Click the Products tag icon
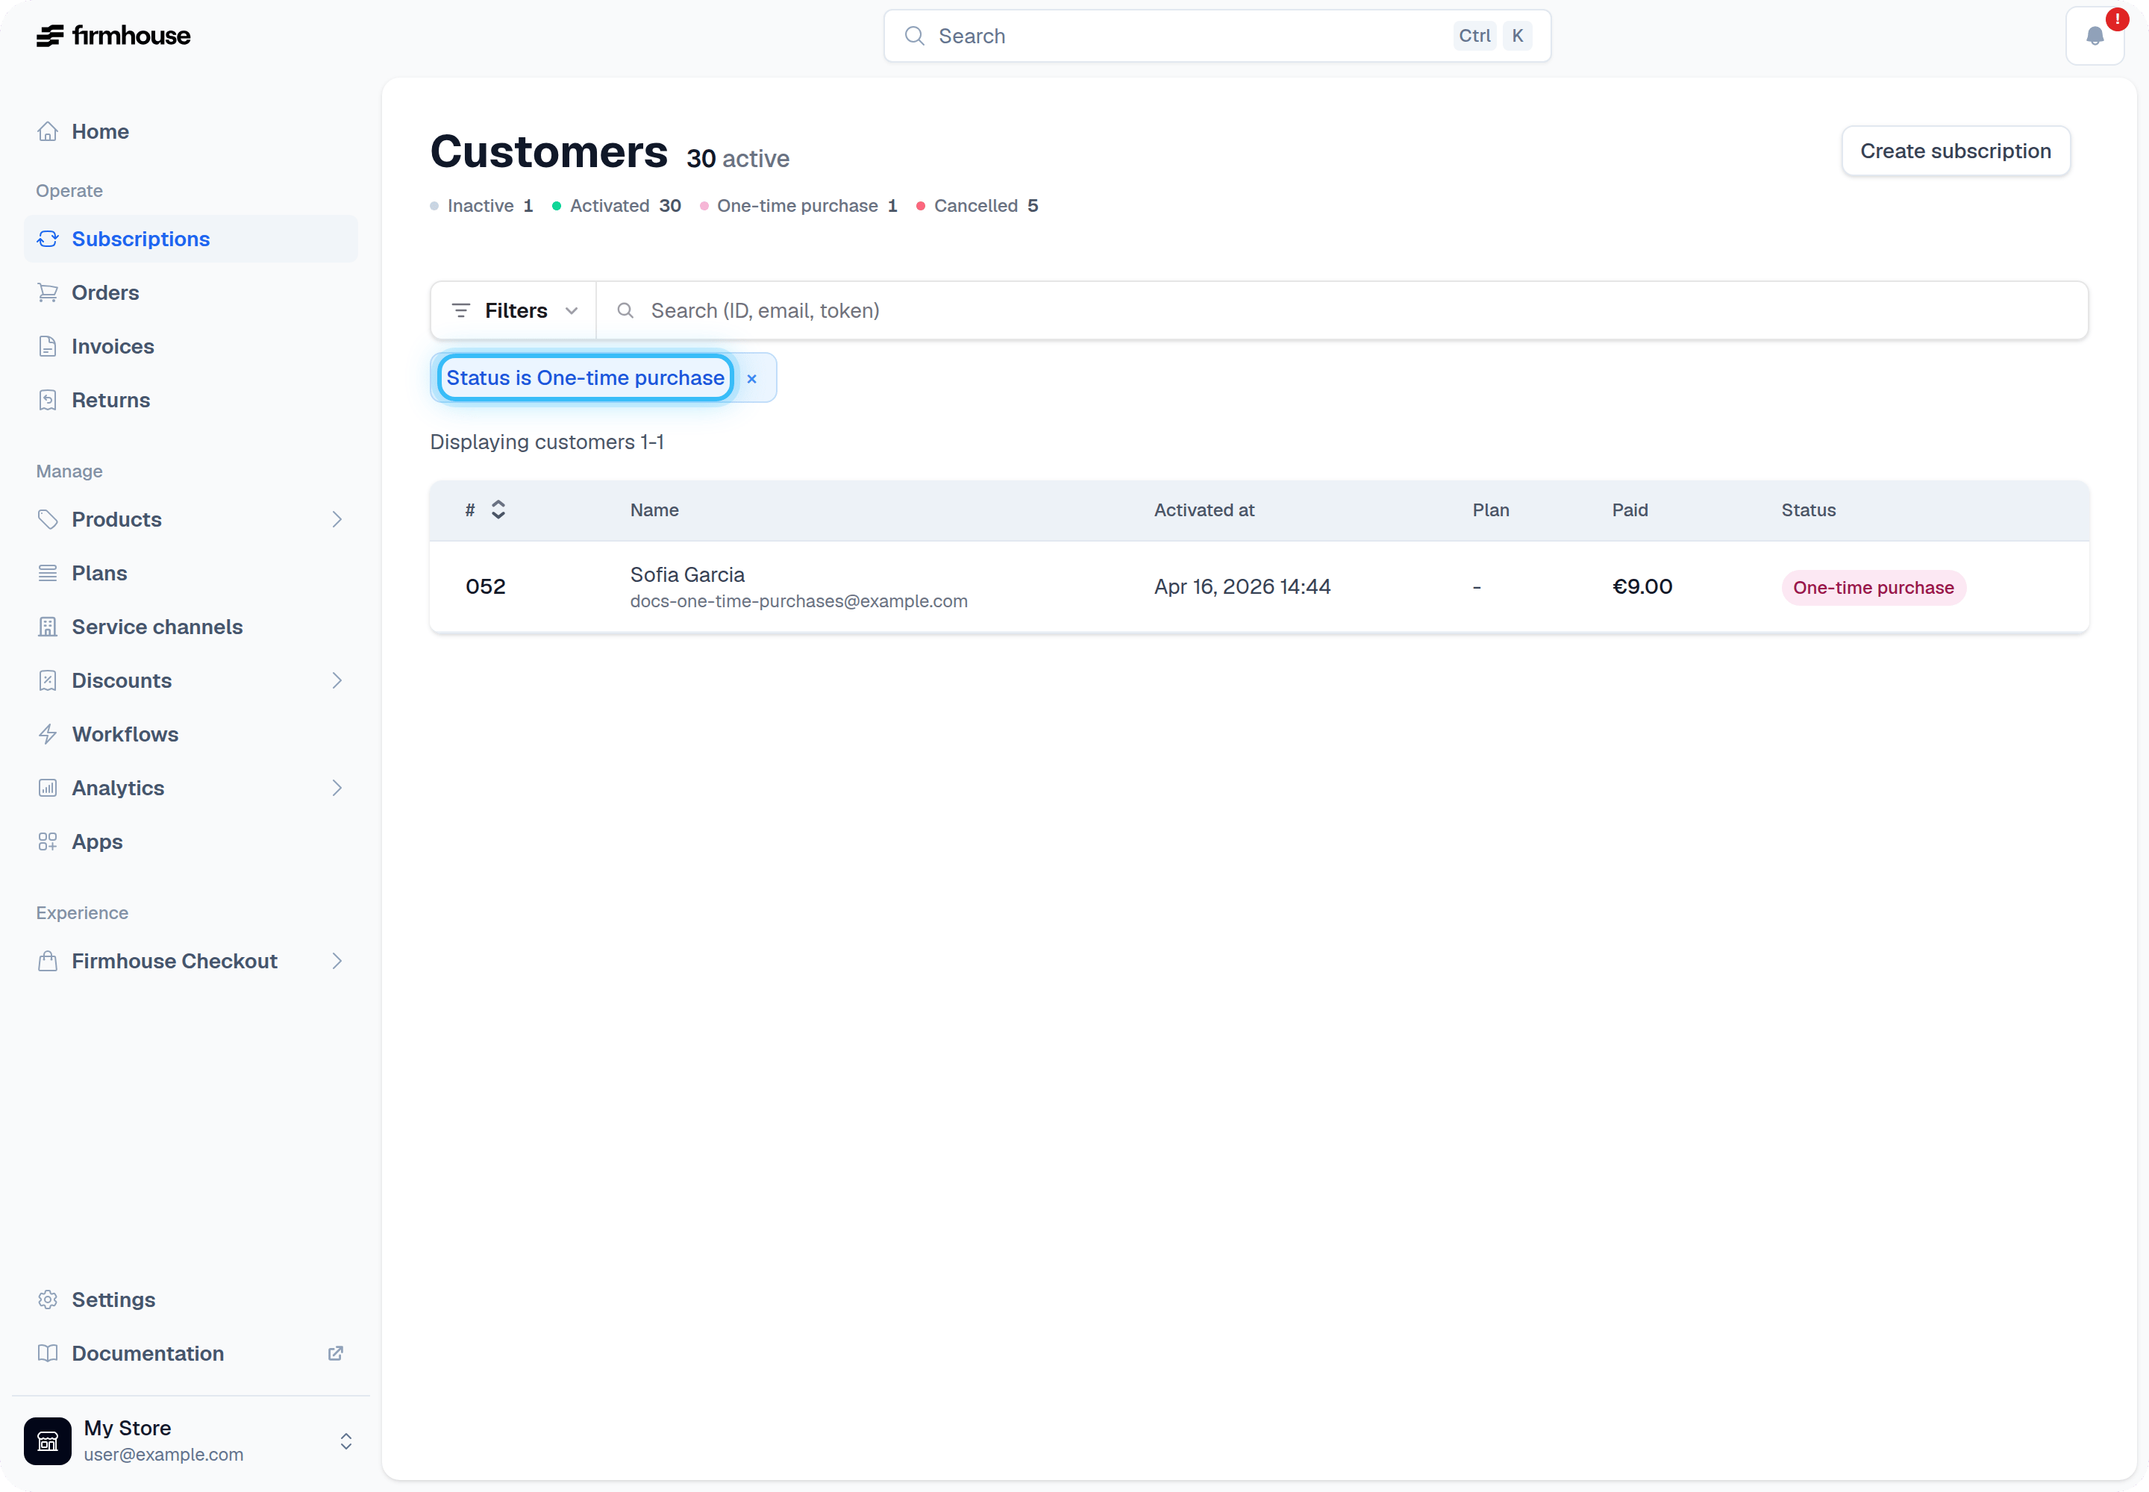Screen dimensions: 2149x1492 tap(48, 520)
